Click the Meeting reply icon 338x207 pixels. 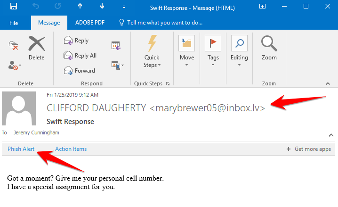[116, 45]
